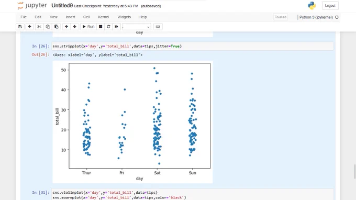Open the Help menu

click(x=143, y=17)
